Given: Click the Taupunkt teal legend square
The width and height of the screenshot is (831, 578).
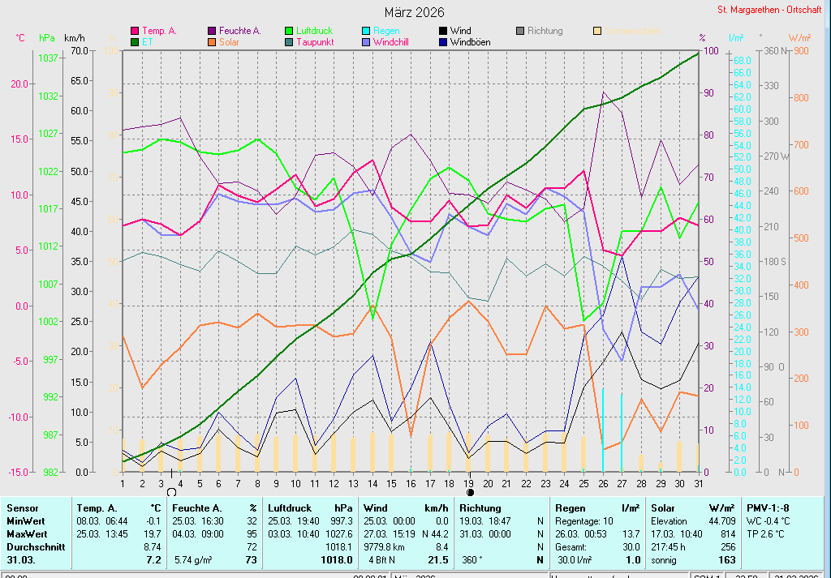Looking at the screenshot, I should pyautogui.click(x=289, y=42).
